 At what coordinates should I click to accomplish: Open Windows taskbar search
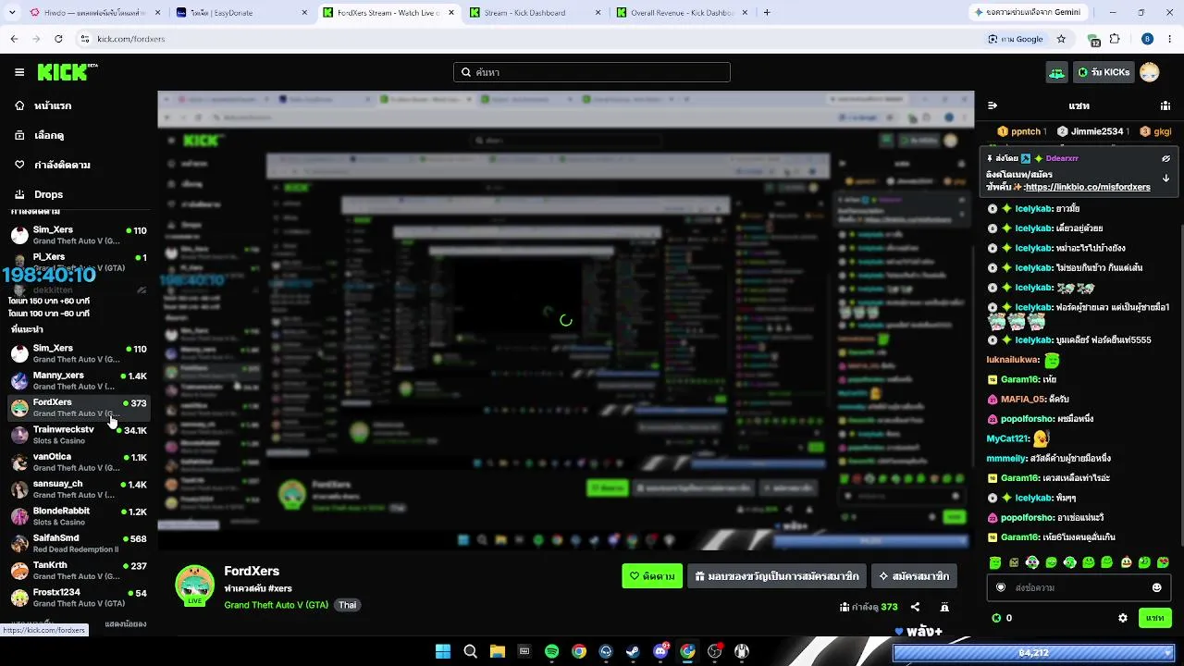[470, 651]
